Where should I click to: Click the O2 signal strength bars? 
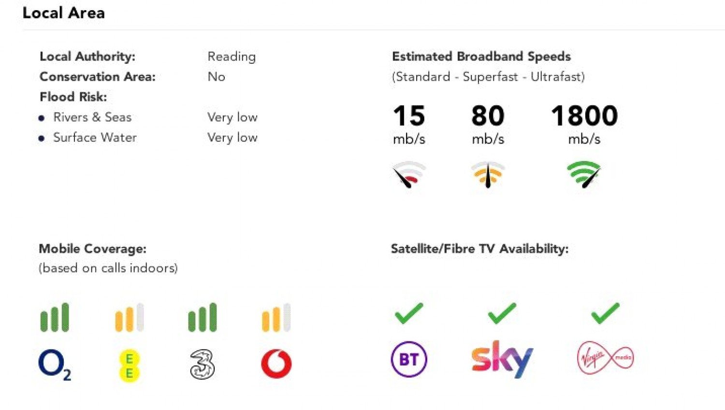[x=55, y=318]
